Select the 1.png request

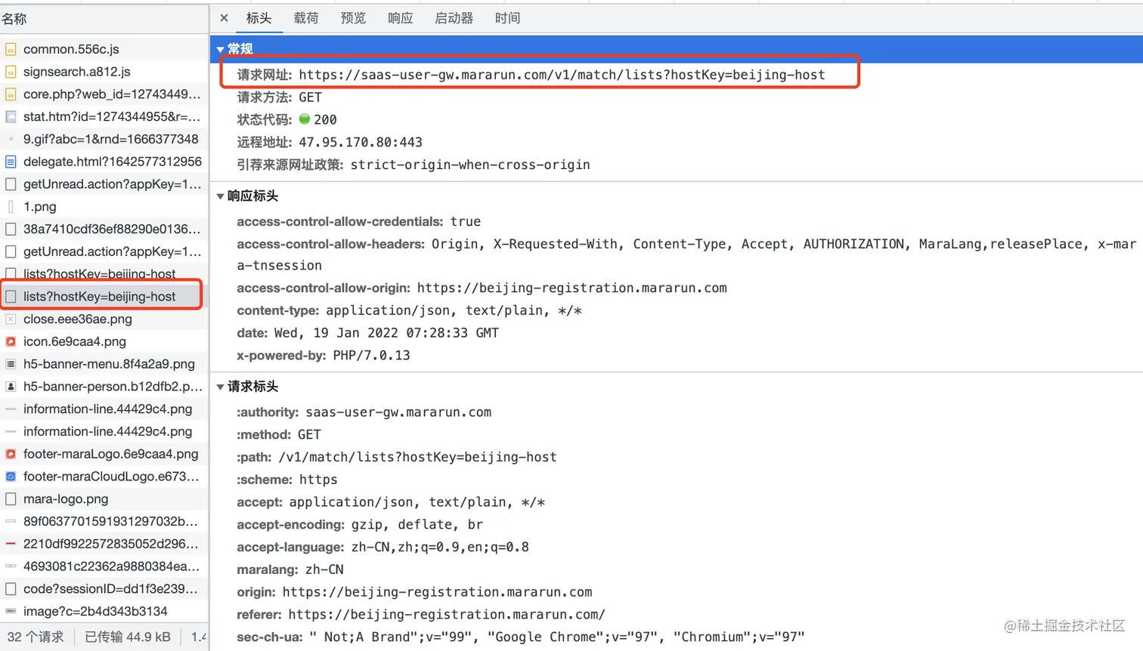pos(104,207)
